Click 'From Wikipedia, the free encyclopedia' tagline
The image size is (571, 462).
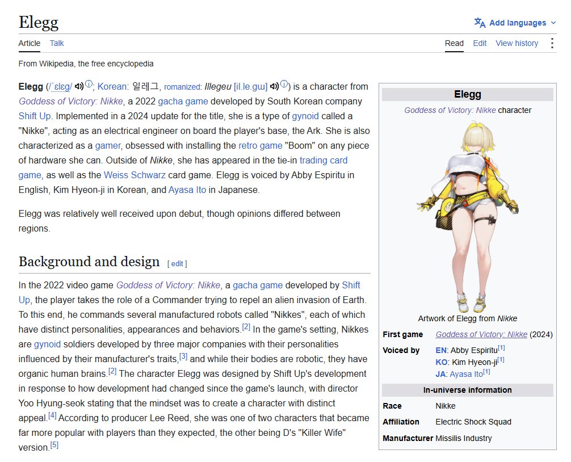pyautogui.click(x=86, y=64)
